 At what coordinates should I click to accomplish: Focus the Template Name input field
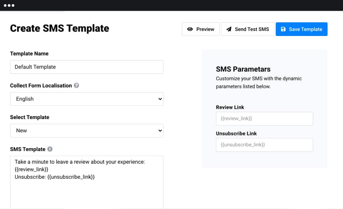[x=87, y=67]
